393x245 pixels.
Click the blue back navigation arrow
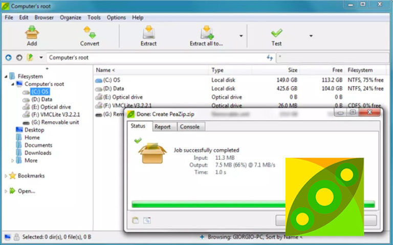pyautogui.click(x=8, y=58)
